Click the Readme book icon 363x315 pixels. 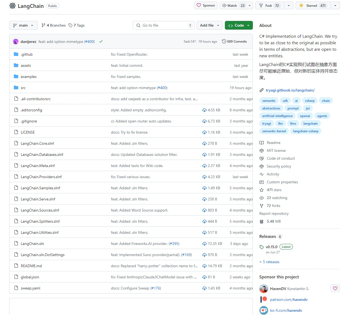(x=262, y=143)
